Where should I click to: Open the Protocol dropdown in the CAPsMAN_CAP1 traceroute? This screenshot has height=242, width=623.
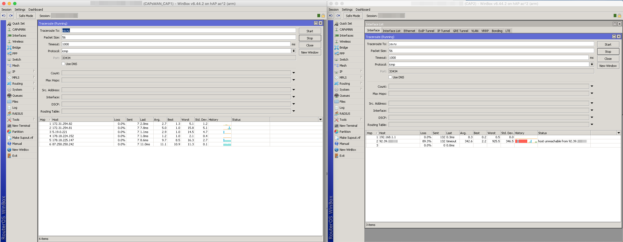(294, 51)
